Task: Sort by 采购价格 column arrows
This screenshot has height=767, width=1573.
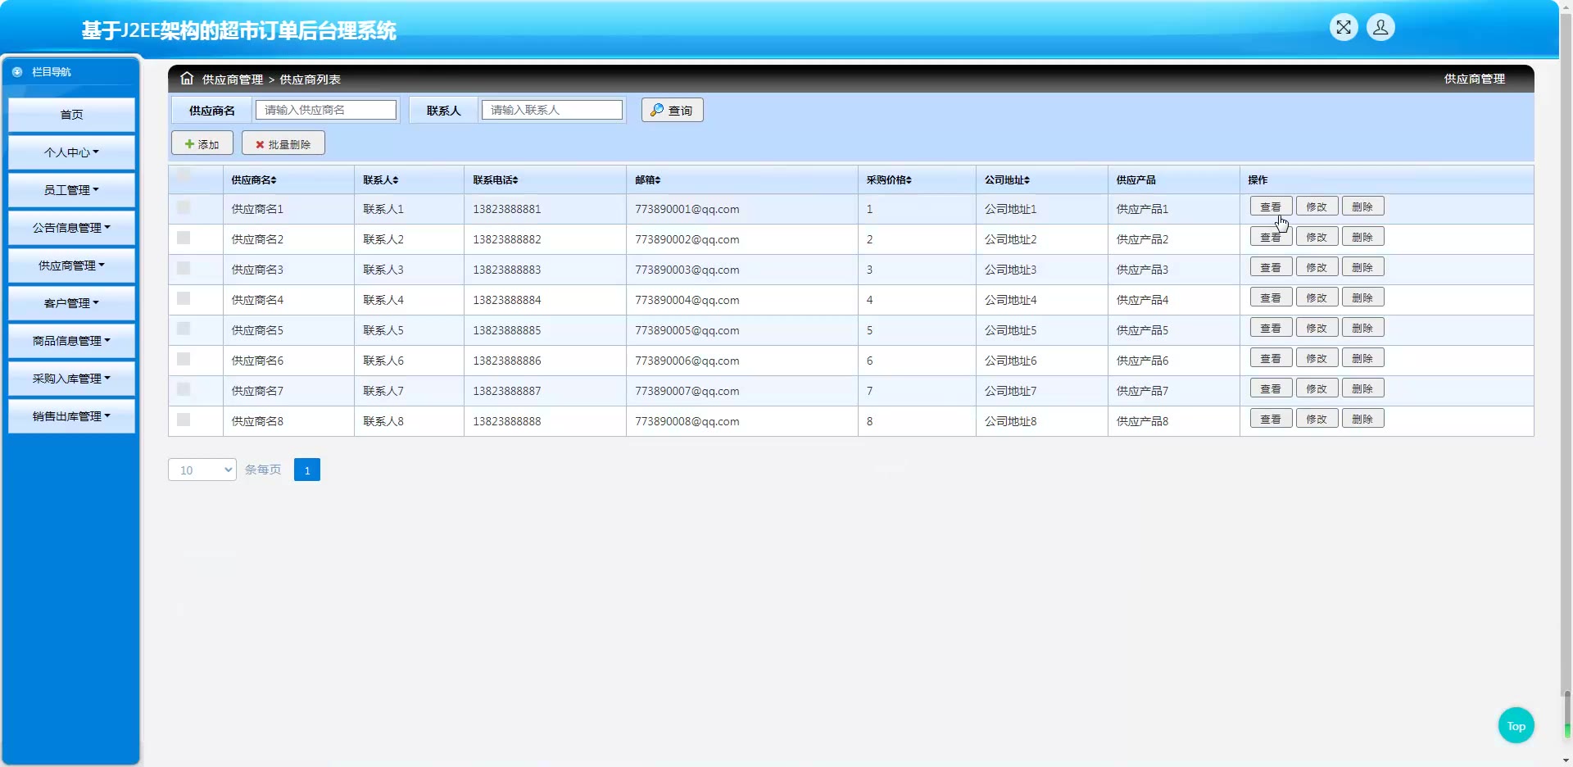Action: 909,180
